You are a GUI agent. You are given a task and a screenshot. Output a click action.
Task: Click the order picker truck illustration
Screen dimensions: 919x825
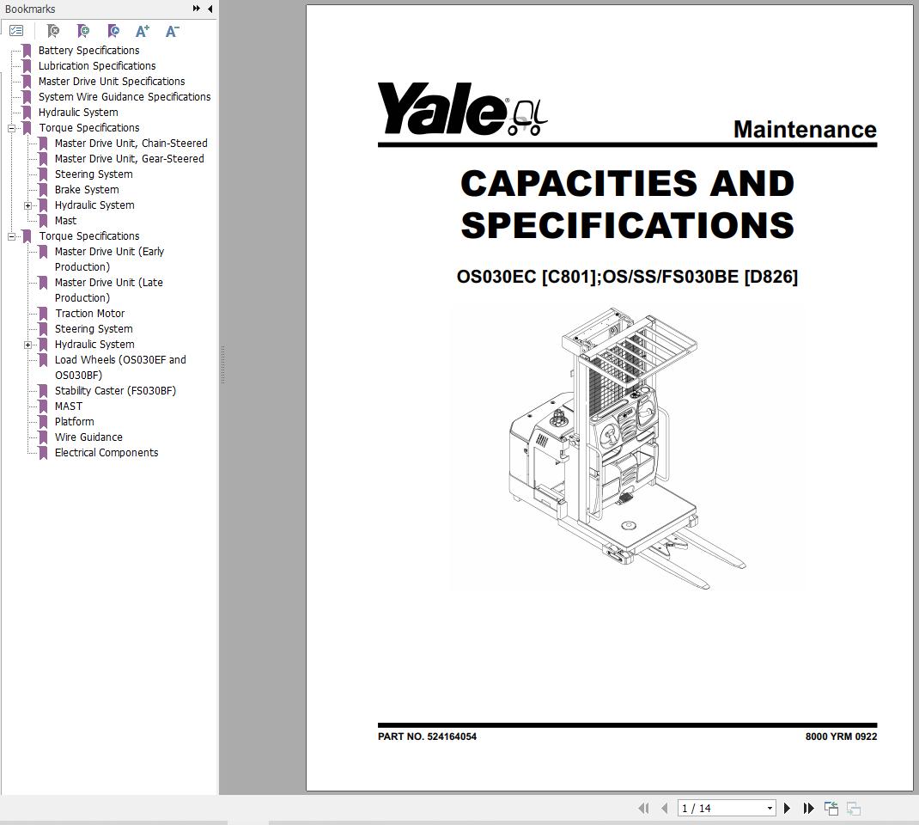pos(627,448)
